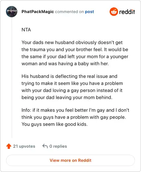The height and width of the screenshot is (172, 141).
Task: Follow the blue "post" link
Action: (90, 12)
